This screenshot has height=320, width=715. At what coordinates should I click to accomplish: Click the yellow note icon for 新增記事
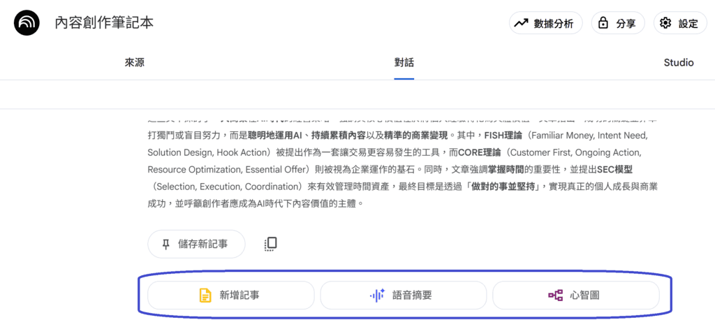click(x=205, y=296)
